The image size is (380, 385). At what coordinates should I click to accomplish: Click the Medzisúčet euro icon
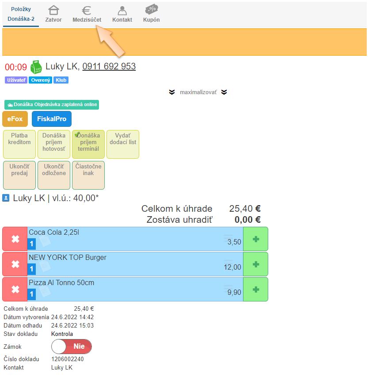[87, 11]
